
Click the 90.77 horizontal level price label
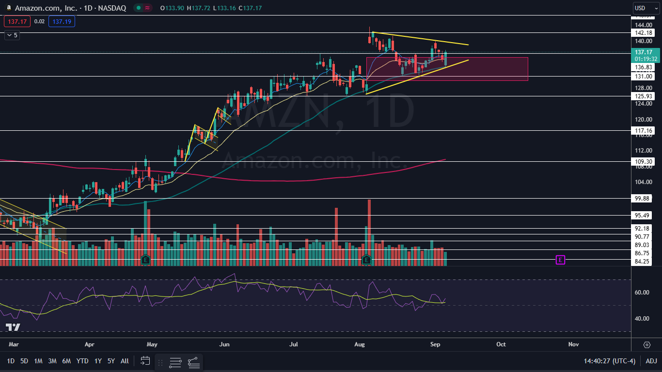(x=643, y=236)
